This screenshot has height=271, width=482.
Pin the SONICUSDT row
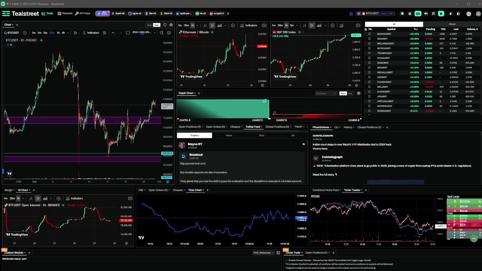(x=369, y=111)
